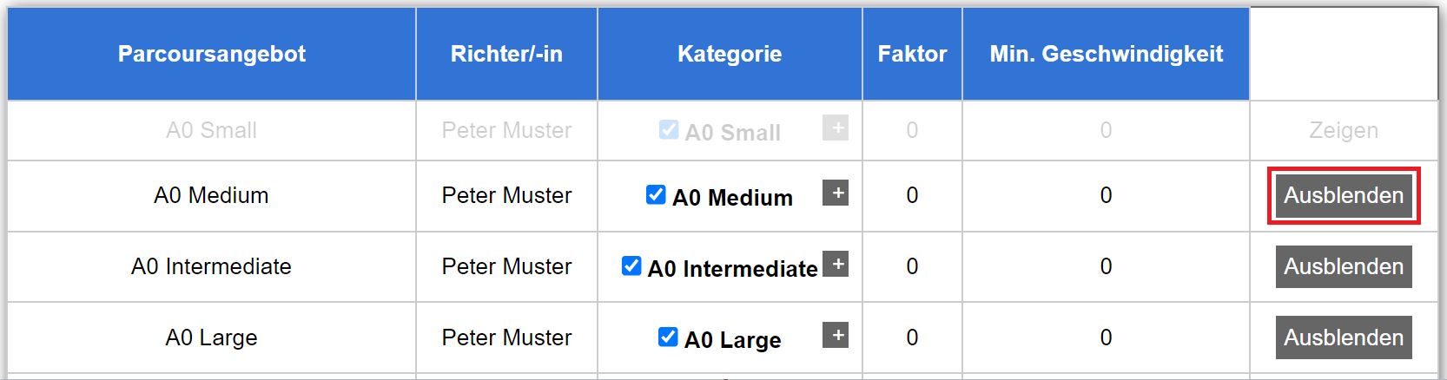Screen dimensions: 1447x380
Task: Click Zeigen to show A0 Small row
Action: point(1343,130)
